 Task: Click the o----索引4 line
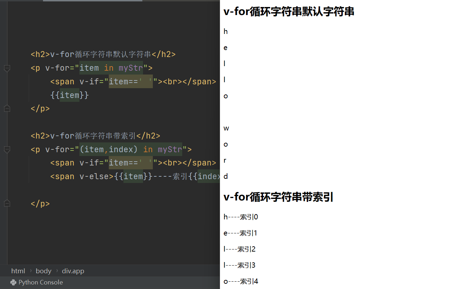241,281
